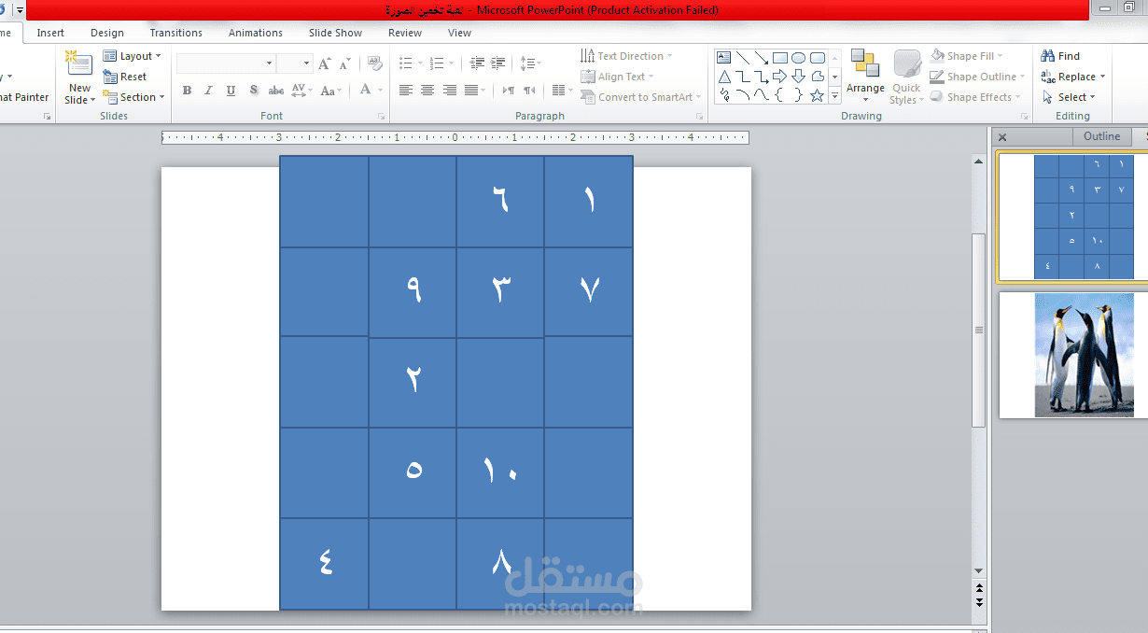The image size is (1148, 633).
Task: Pick the Down Arrow block shape
Action: coord(799,77)
